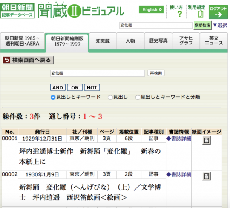This screenshot has height=208, width=230.
Task: Click the 社／刊種 column header
Action: coord(82,132)
